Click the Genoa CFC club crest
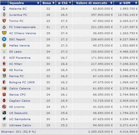The width and height of the screenshot is (139, 135). pyautogui.click(x=4, y=94)
